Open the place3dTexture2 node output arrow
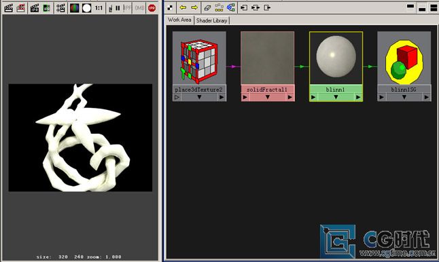The image size is (439, 262). click(222, 97)
